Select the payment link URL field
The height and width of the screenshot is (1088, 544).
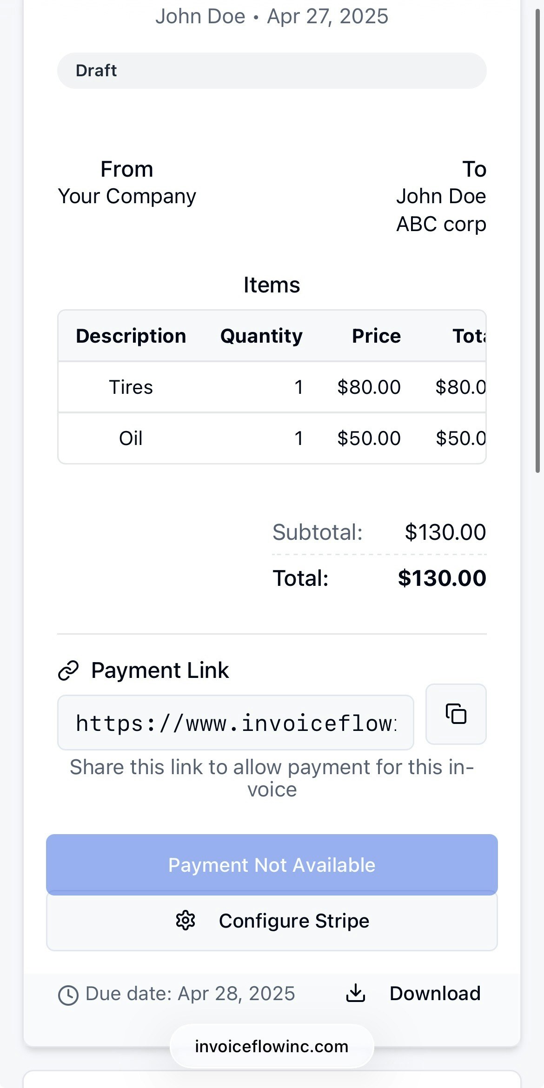(x=235, y=723)
